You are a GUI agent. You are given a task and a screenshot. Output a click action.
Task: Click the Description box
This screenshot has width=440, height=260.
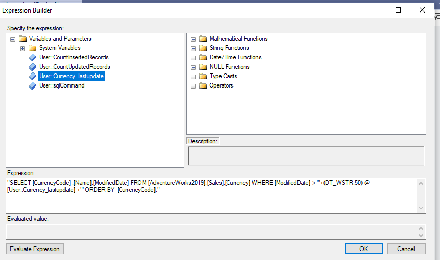click(x=306, y=156)
